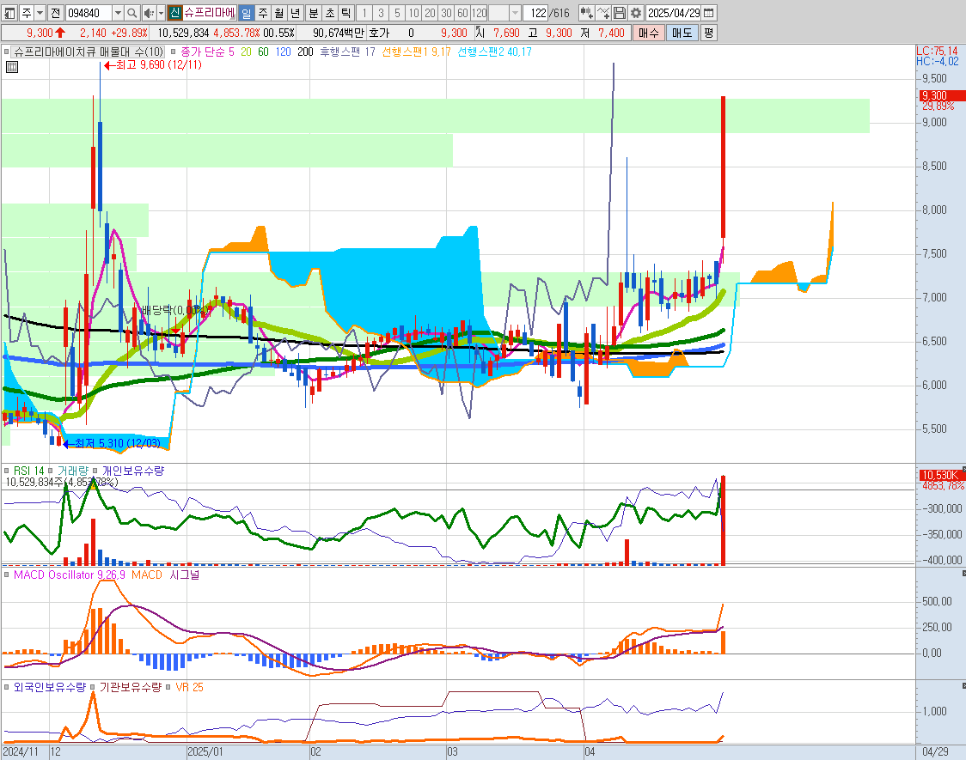Select the 60 interval button
Image resolution: width=966 pixels, height=760 pixels.
pyautogui.click(x=462, y=13)
